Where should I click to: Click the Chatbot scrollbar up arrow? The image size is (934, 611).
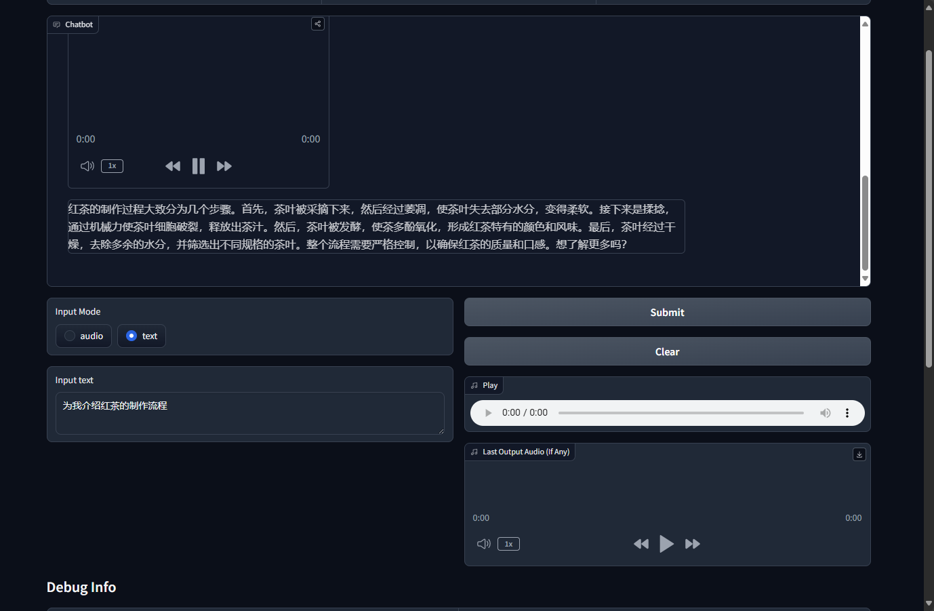[x=865, y=24]
